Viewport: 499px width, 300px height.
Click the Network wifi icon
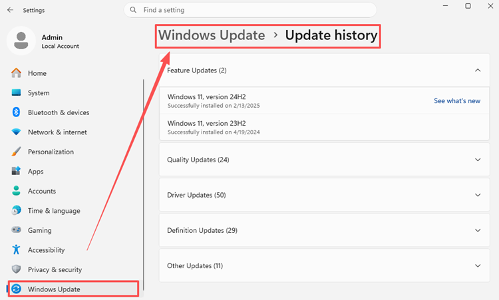pyautogui.click(x=16, y=132)
